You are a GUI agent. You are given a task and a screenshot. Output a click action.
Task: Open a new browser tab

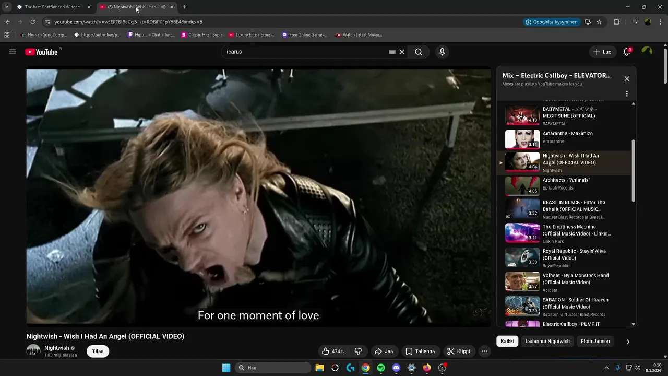coord(184,7)
